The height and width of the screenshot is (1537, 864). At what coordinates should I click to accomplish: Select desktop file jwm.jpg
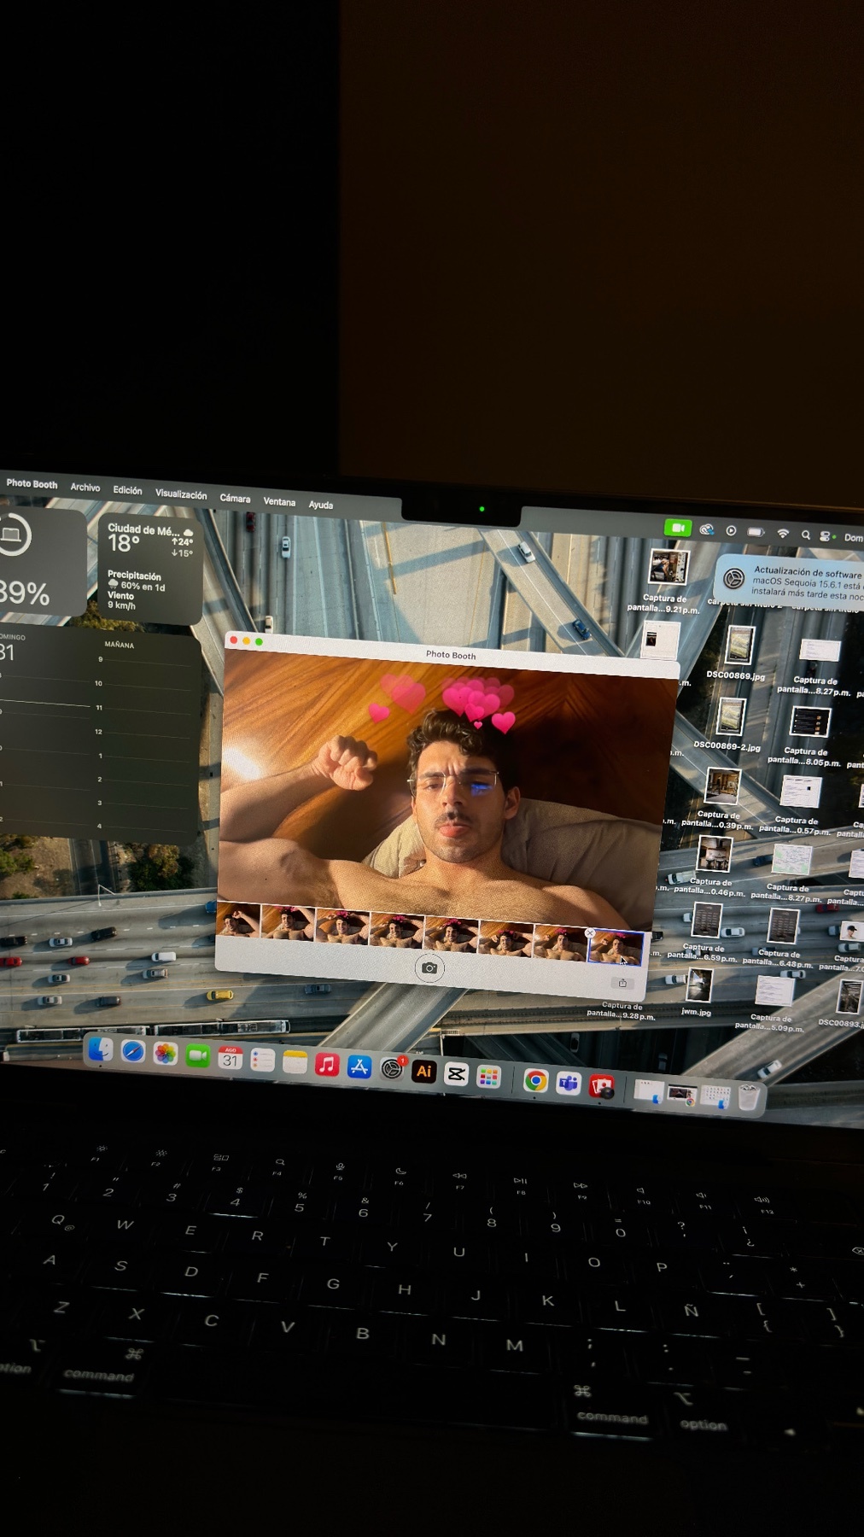coord(698,985)
